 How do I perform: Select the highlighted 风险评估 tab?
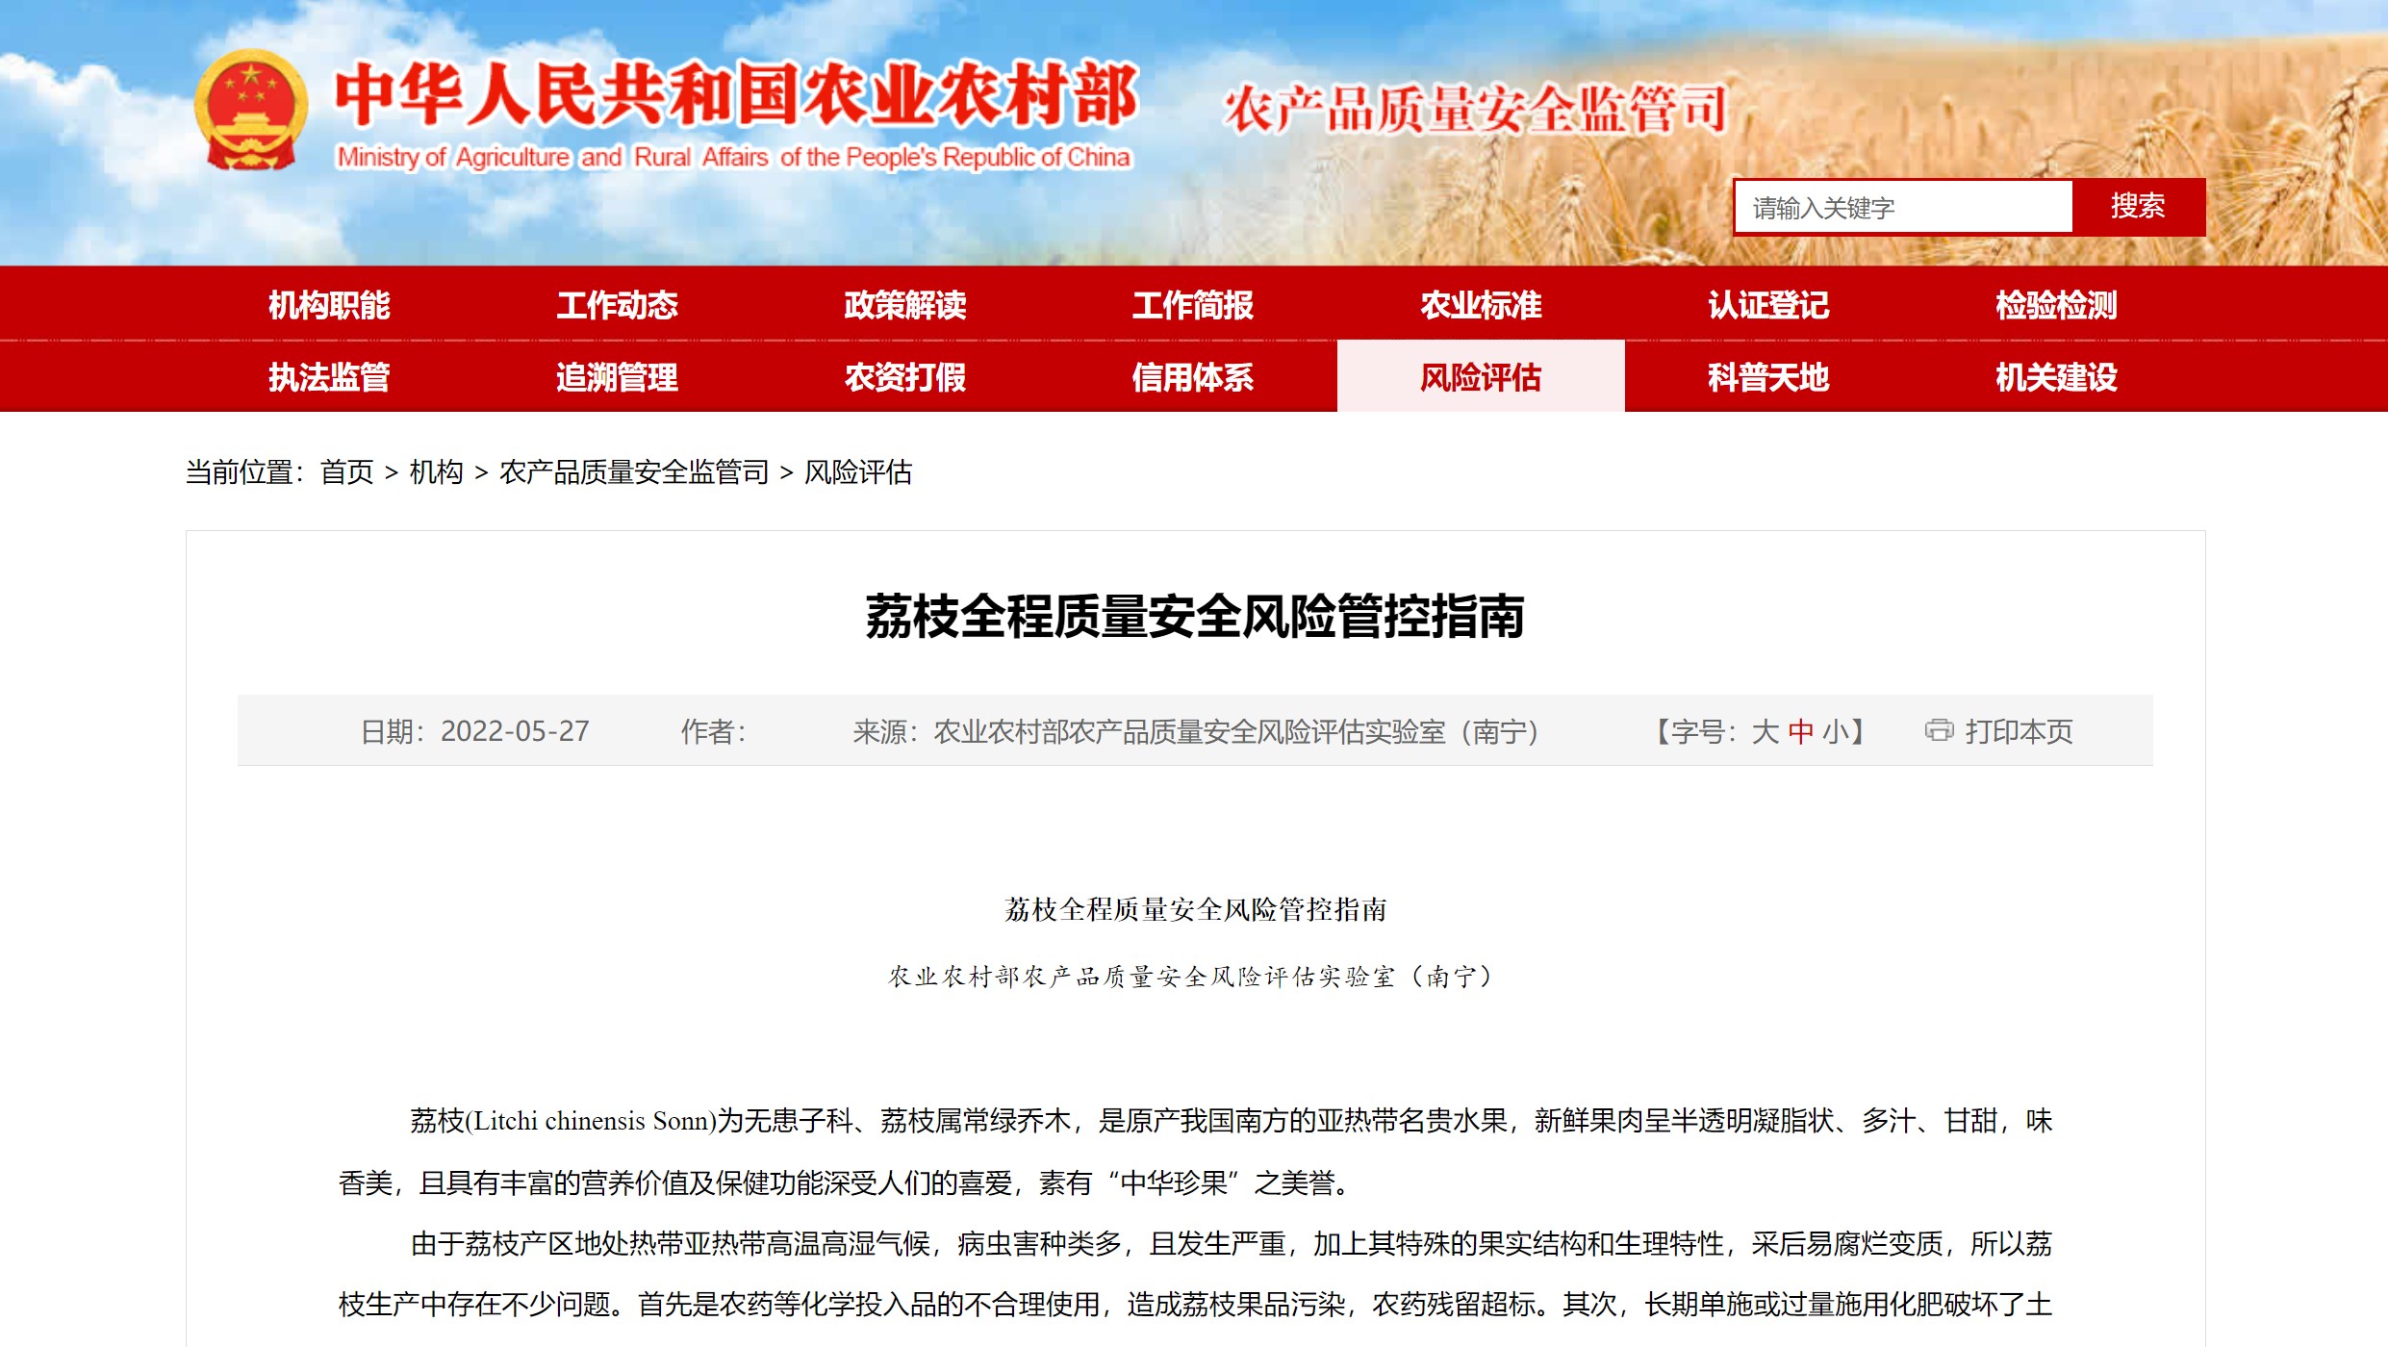click(1481, 377)
